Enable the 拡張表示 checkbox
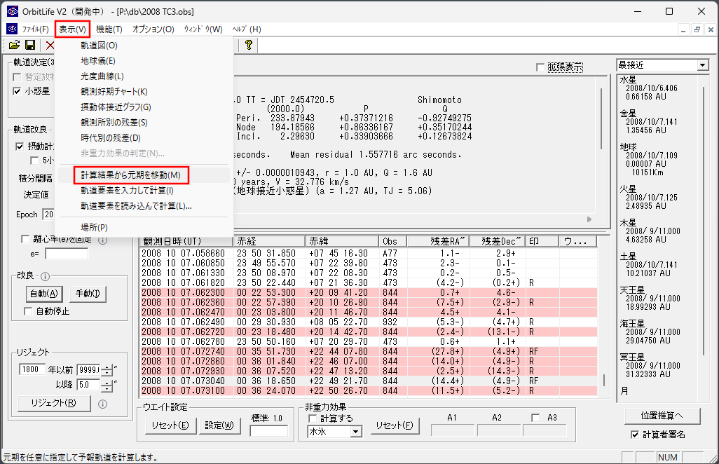This screenshot has width=719, height=464. coord(540,67)
